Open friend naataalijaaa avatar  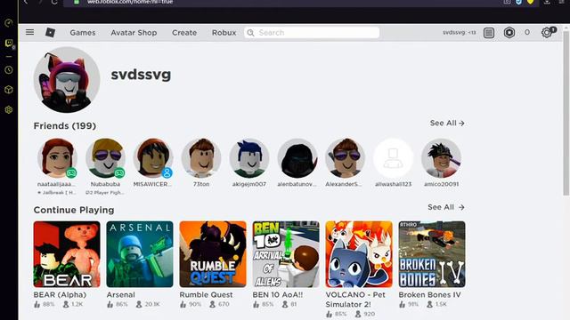[57, 158]
